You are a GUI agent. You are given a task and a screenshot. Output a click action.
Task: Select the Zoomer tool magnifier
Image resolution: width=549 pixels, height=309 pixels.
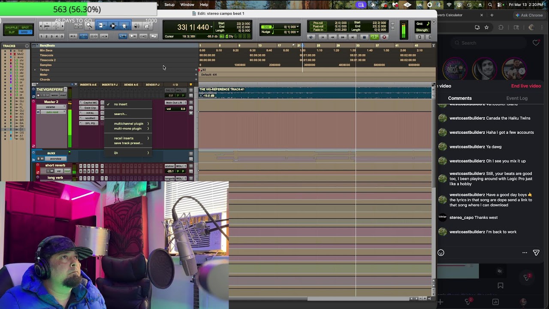point(90,25)
